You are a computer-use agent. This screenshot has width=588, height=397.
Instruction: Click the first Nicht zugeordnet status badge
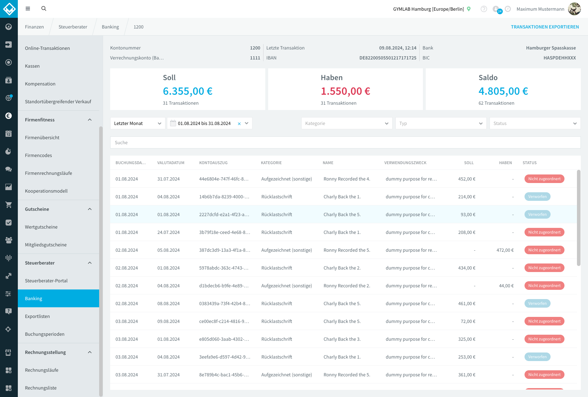(544, 179)
